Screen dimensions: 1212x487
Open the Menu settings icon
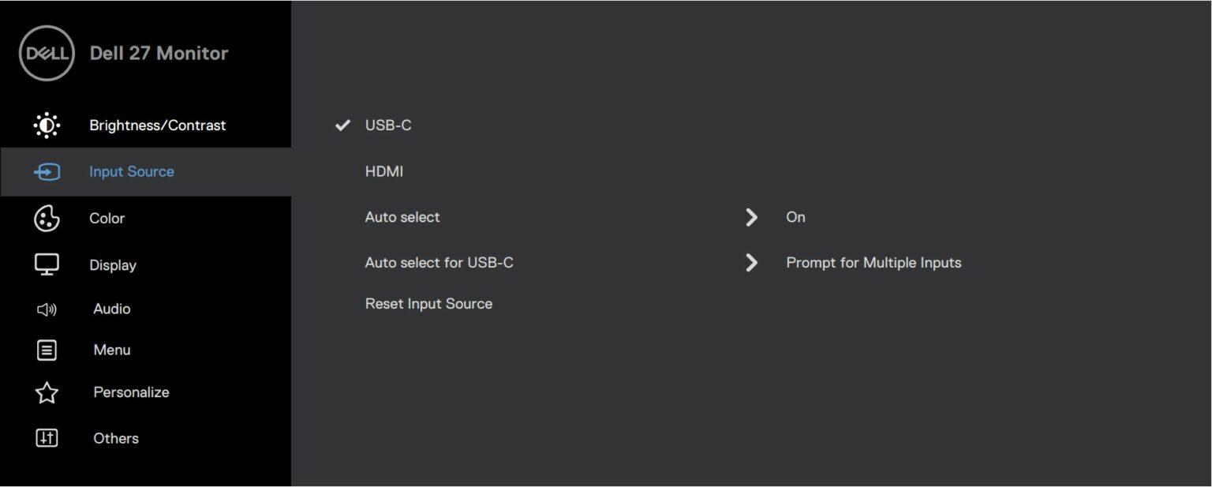point(47,350)
